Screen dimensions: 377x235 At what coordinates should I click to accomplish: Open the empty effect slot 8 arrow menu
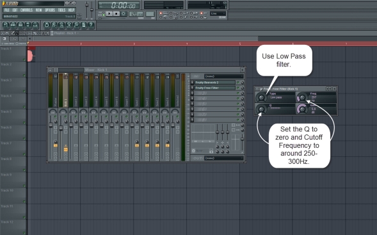(x=193, y=120)
